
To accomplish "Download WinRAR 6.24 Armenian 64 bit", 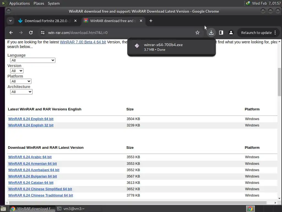I will point(32,163).
